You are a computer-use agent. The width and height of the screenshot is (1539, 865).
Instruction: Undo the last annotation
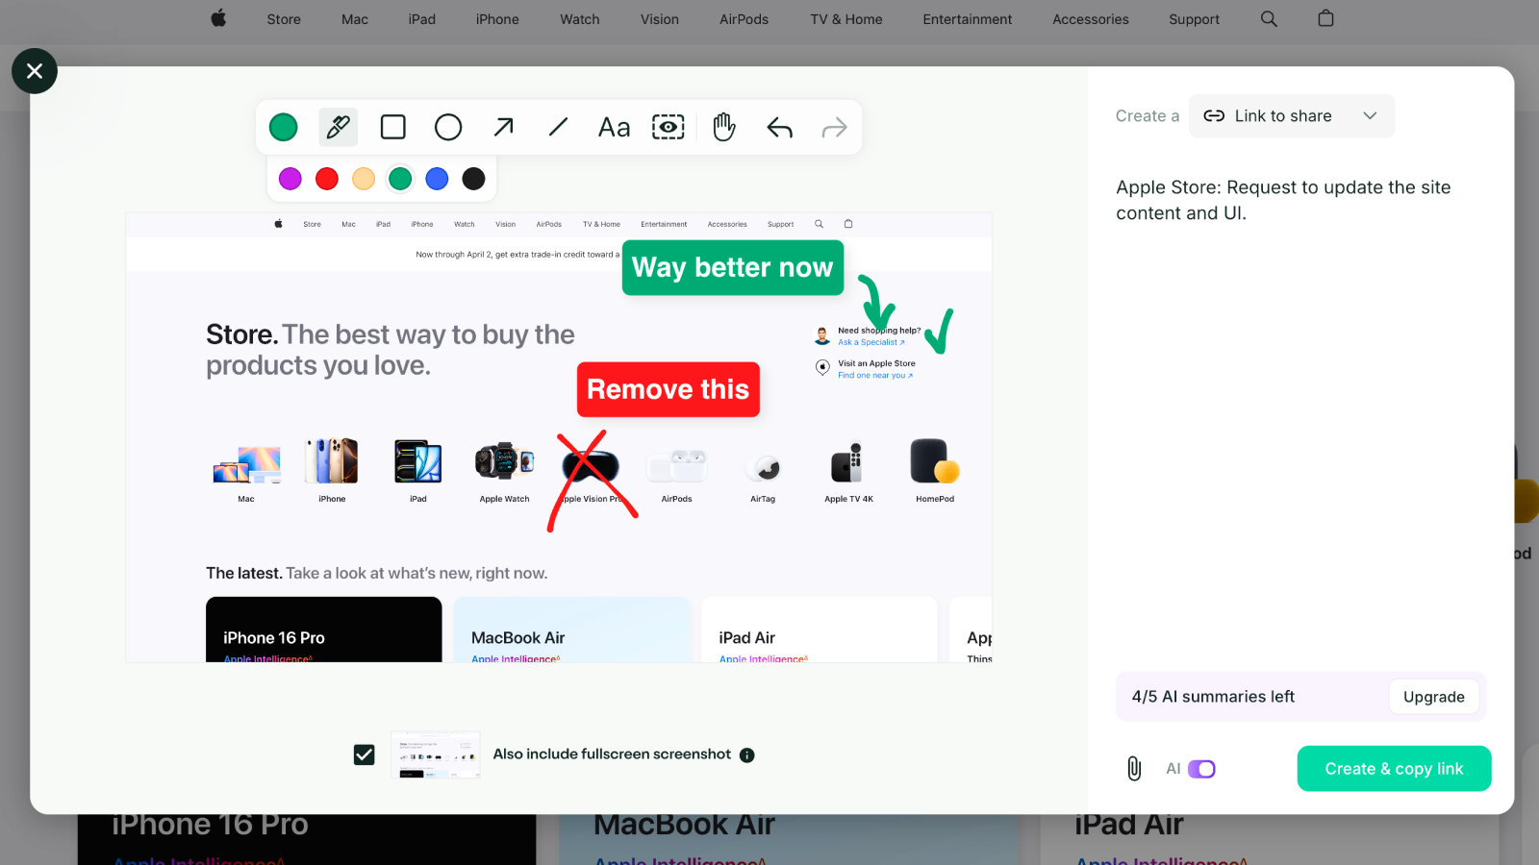[x=779, y=127]
